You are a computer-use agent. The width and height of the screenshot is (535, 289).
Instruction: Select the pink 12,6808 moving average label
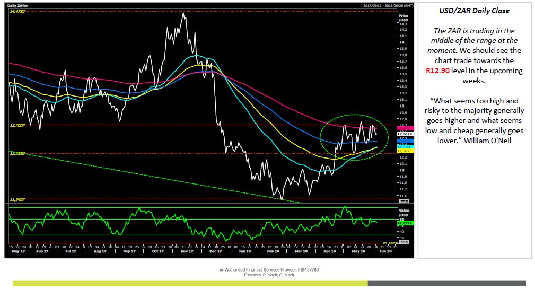(406, 129)
